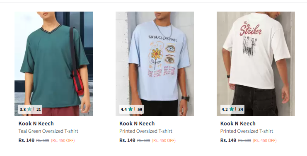Click the 4.4 rating value

tap(124, 110)
